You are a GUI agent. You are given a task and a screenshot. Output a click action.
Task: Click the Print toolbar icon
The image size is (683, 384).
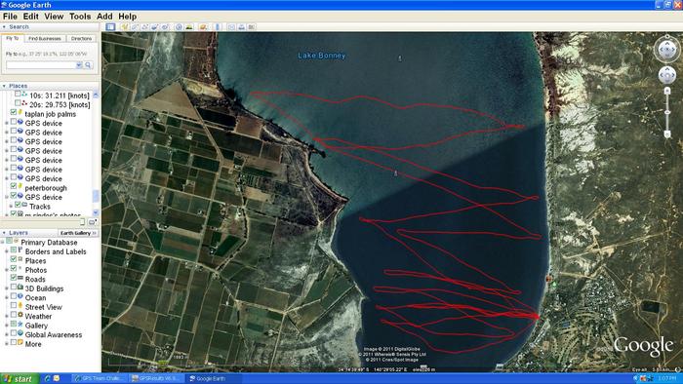click(242, 27)
